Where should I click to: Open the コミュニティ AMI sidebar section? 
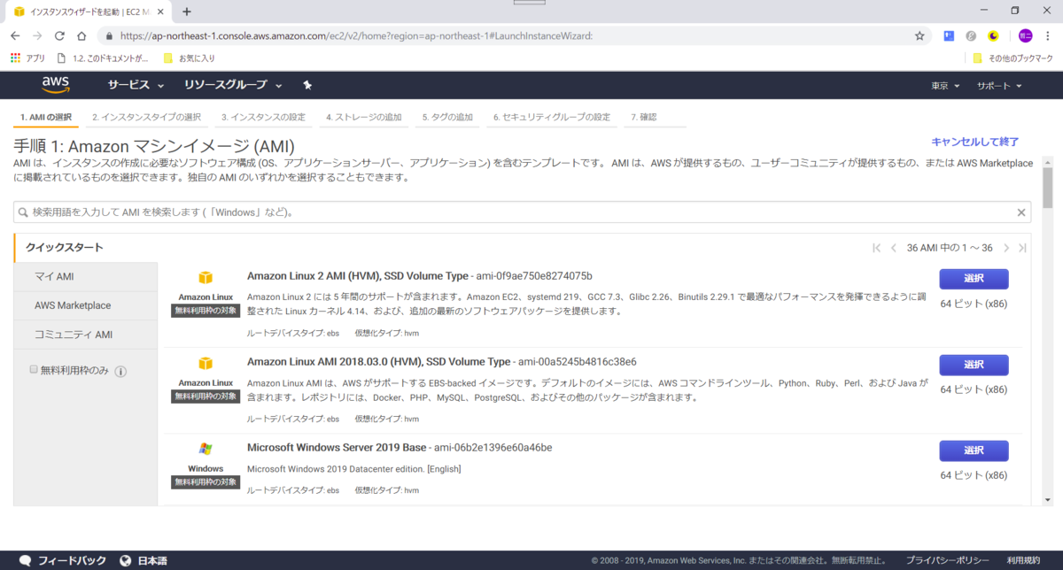coord(86,335)
